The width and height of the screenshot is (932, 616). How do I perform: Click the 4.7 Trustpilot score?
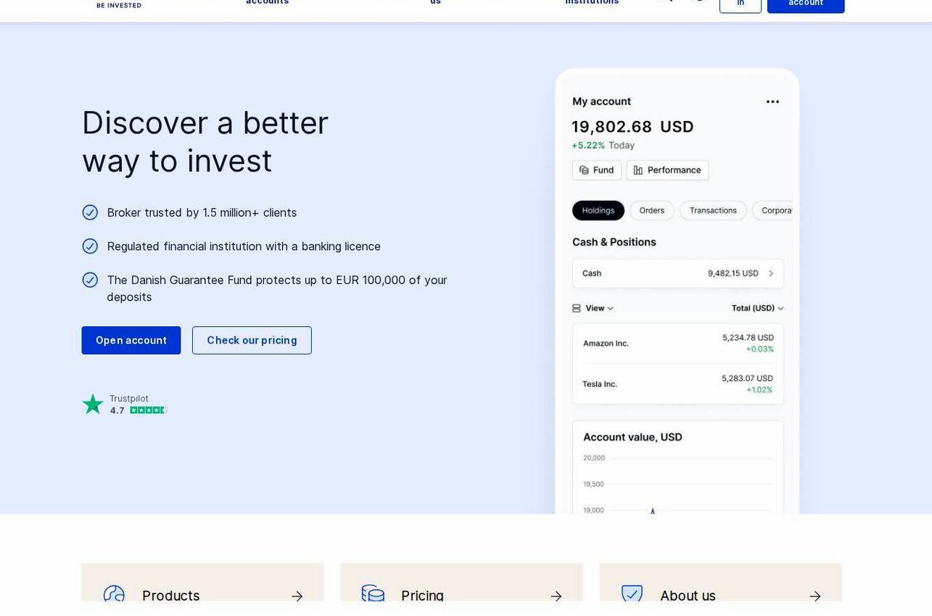(117, 410)
